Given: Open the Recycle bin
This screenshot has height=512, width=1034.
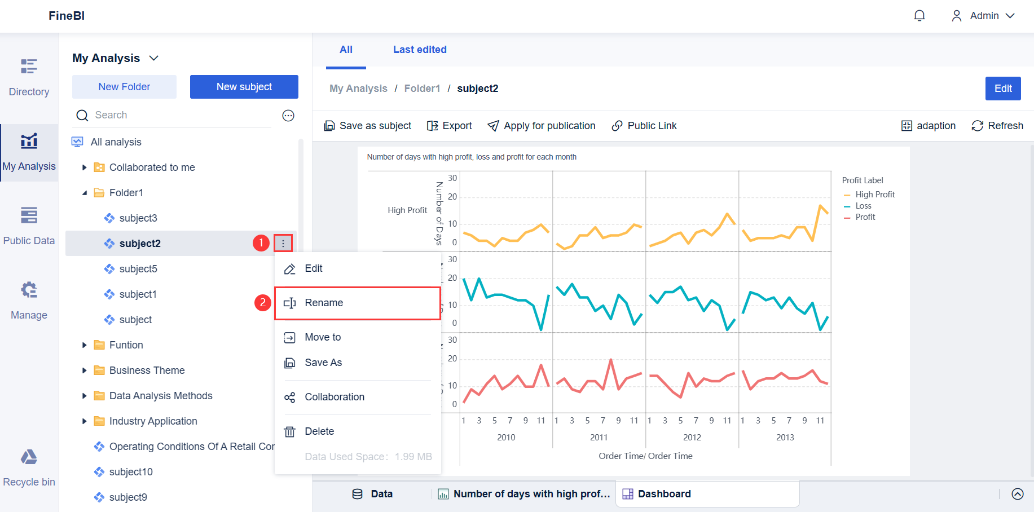Looking at the screenshot, I should 29,467.
